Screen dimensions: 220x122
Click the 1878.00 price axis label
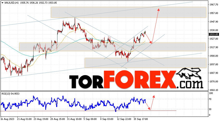(x=214, y=82)
